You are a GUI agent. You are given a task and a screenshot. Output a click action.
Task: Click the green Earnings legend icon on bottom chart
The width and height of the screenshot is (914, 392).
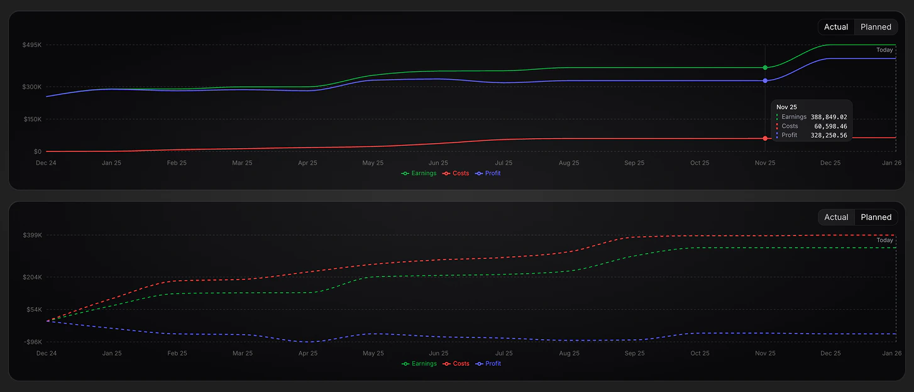pyautogui.click(x=405, y=363)
